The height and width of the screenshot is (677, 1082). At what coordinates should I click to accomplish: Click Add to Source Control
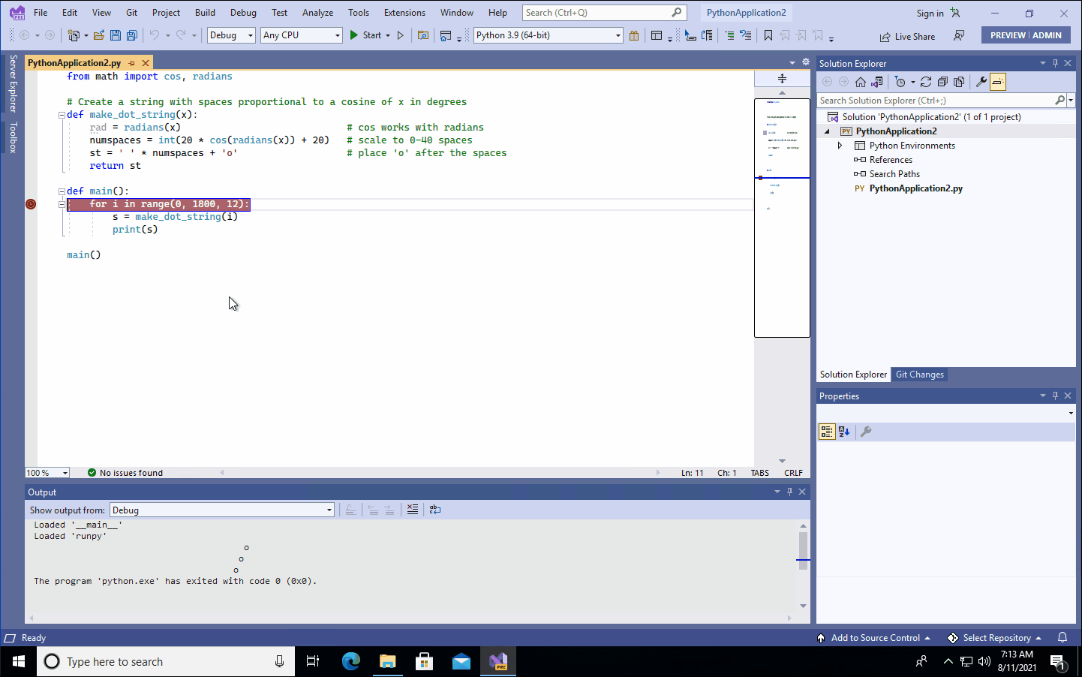coord(873,638)
